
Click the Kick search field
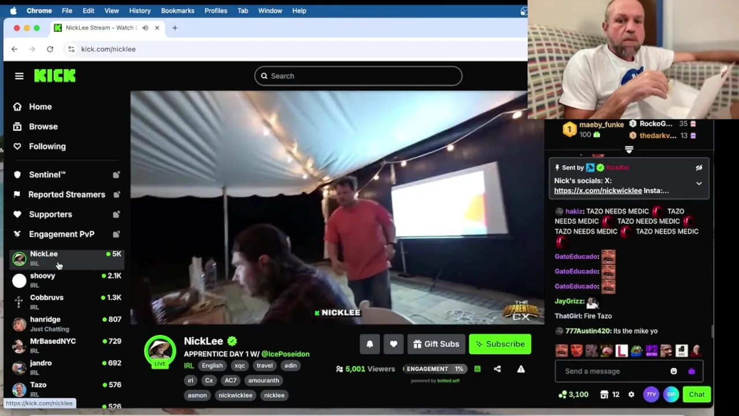pos(358,76)
